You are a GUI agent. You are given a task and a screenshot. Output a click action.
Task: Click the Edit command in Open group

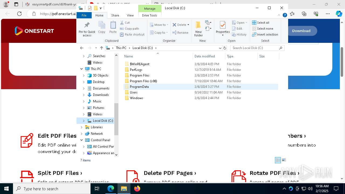tap(237, 29)
